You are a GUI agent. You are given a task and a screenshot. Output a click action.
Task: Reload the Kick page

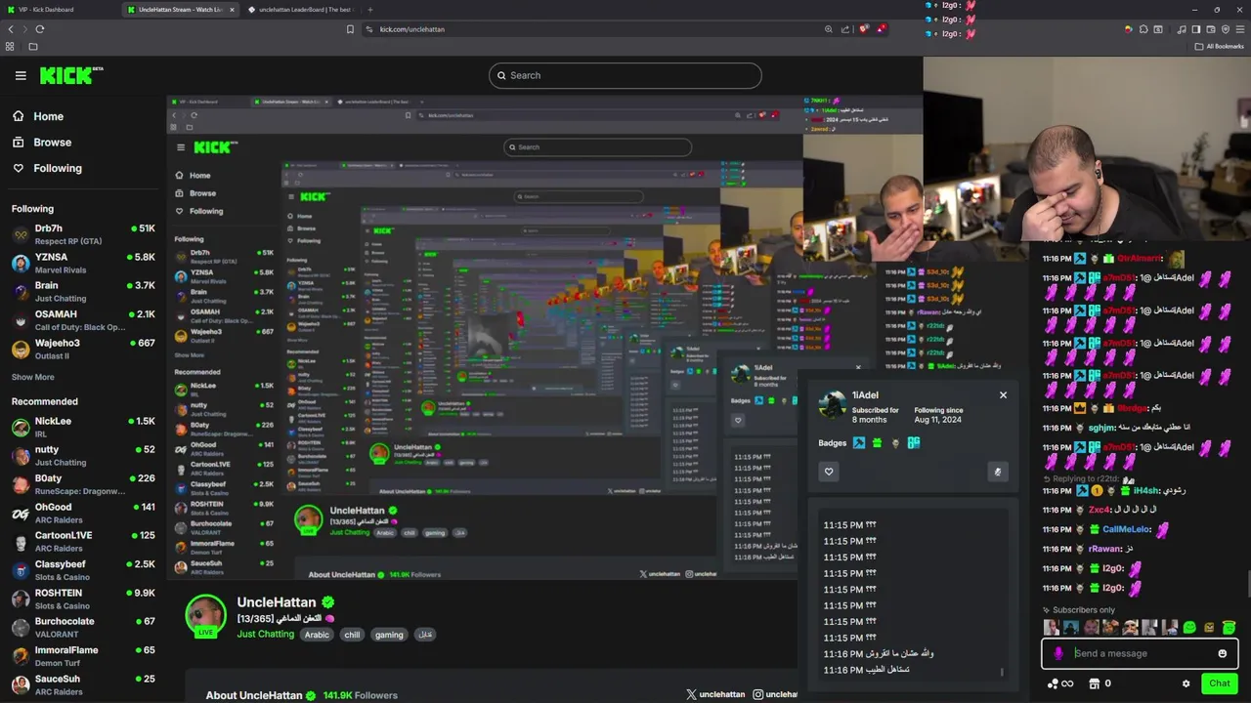(39, 29)
